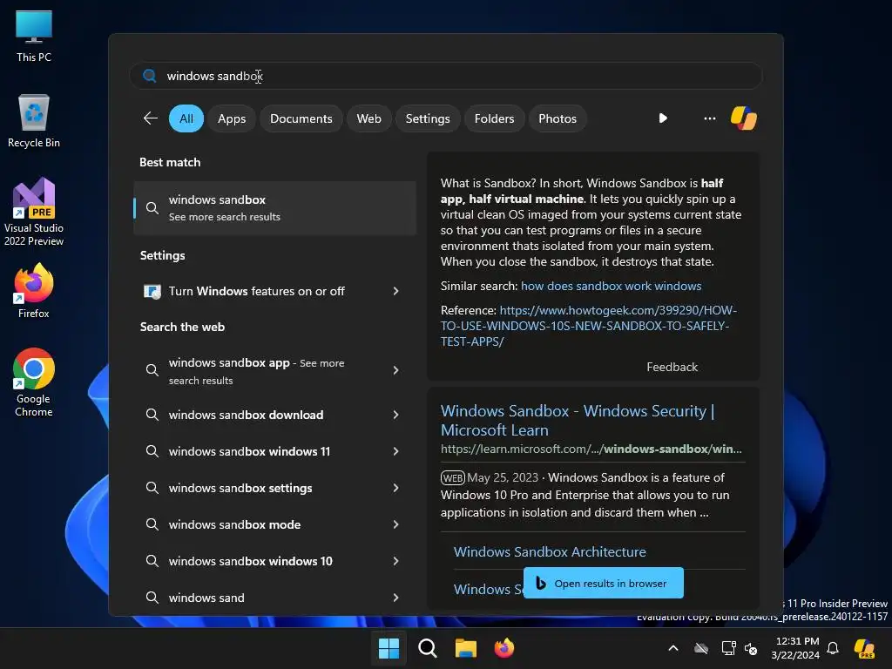The image size is (892, 669).
Task: Select the Photos filter tab
Action: point(557,118)
